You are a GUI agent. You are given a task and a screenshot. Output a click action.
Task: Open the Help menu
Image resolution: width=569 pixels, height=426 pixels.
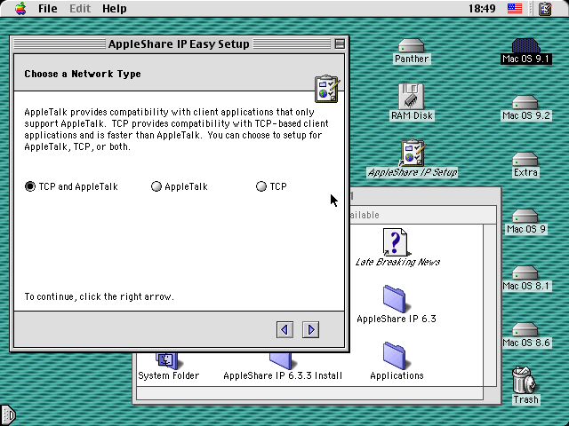point(115,8)
